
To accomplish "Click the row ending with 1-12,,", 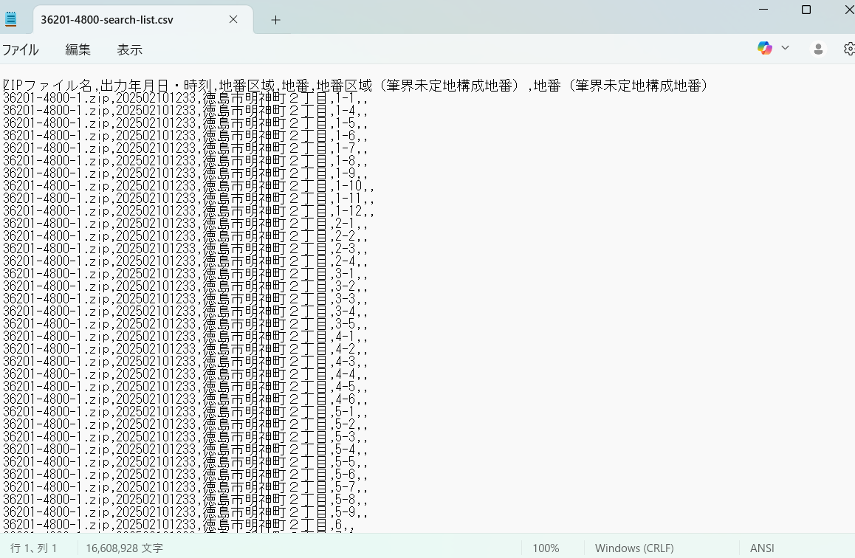I will (x=189, y=211).
